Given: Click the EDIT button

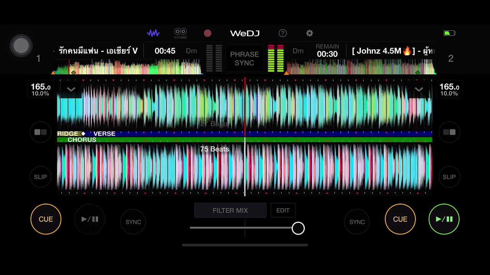Looking at the screenshot, I should [283, 210].
